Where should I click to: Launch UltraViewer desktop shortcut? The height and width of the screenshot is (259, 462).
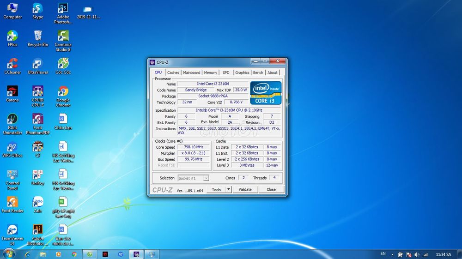coord(38,66)
